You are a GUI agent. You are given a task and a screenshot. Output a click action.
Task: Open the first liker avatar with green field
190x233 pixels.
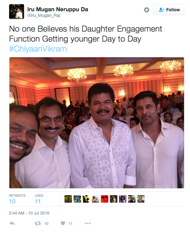[68, 199]
